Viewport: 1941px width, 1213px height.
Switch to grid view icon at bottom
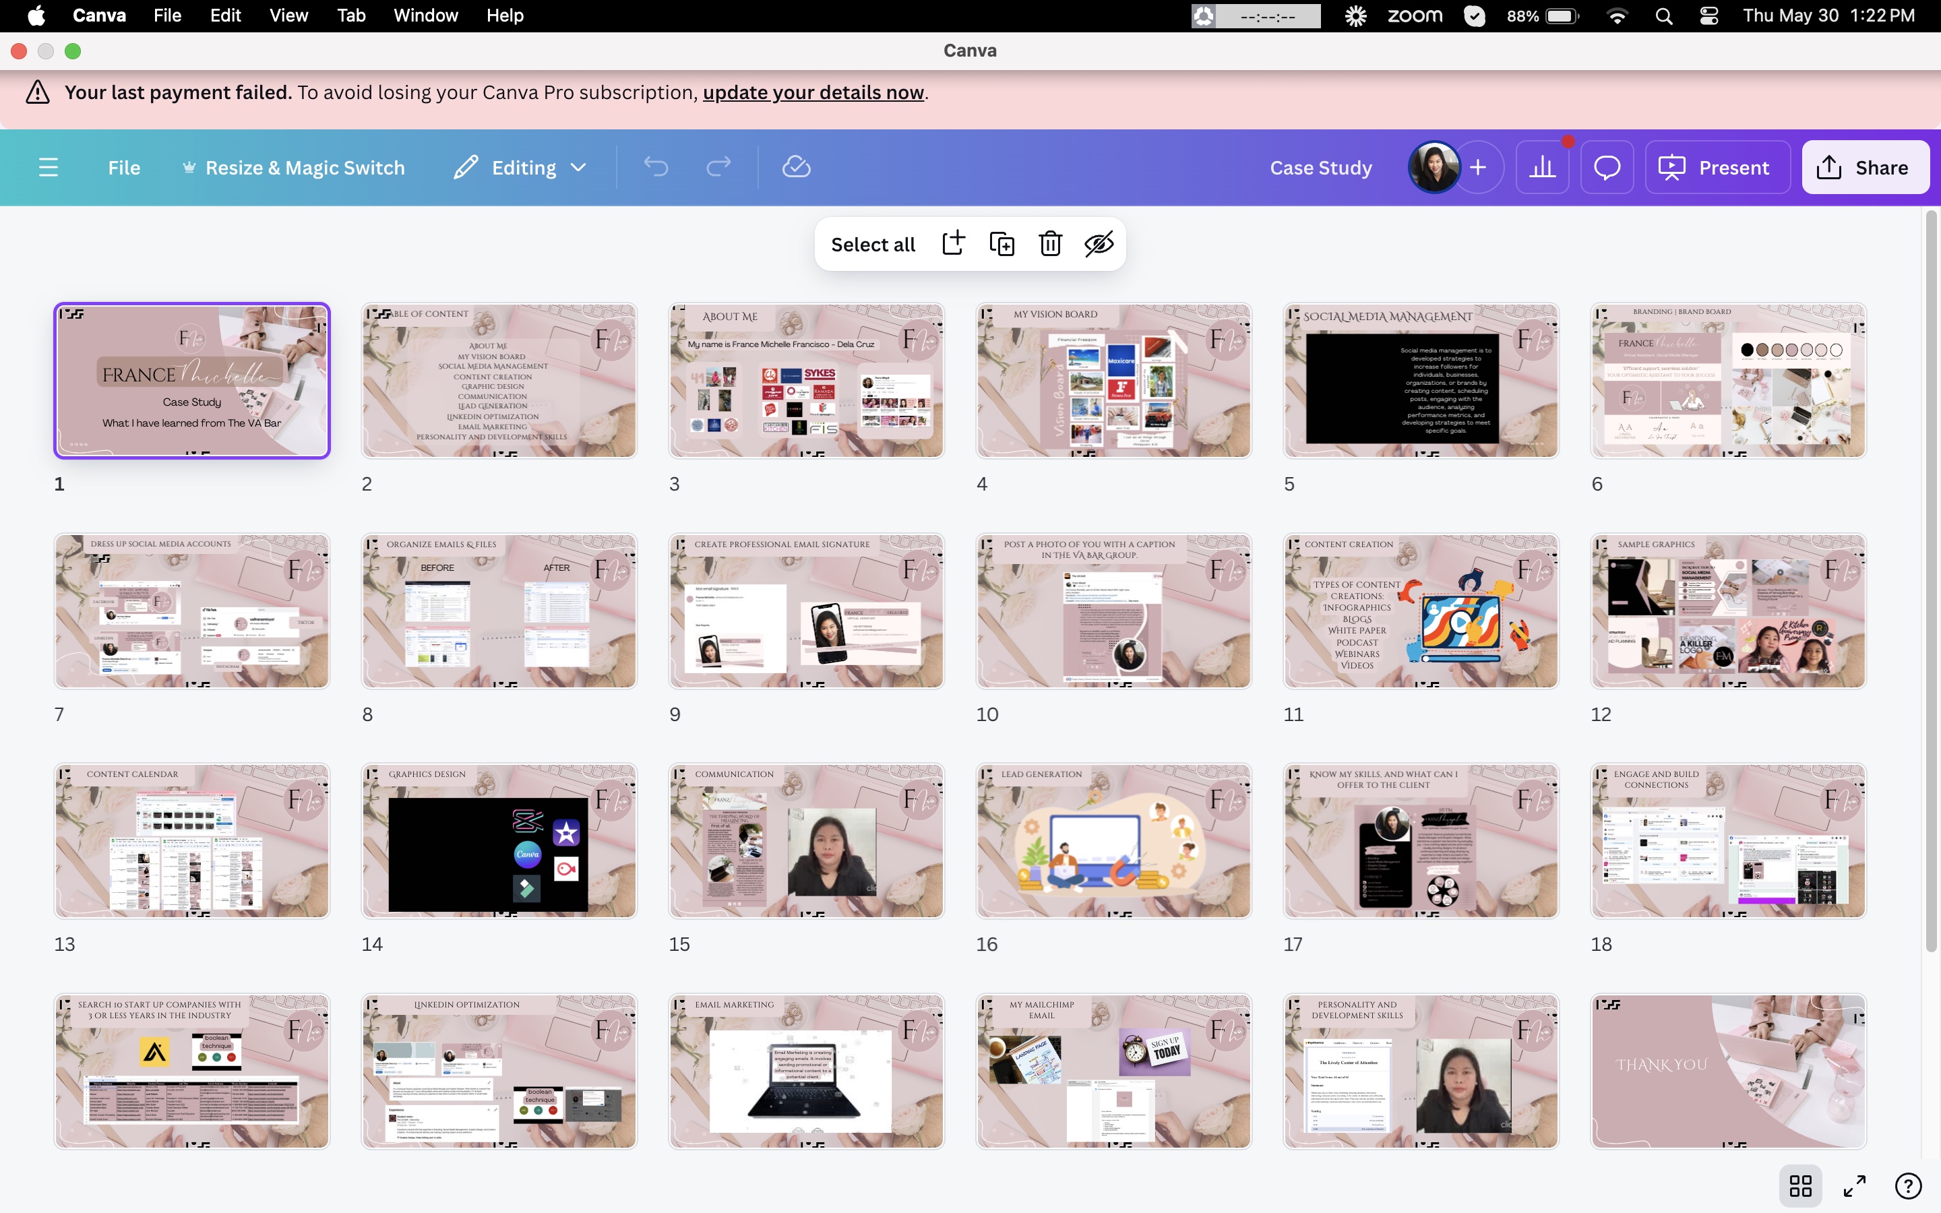(1801, 1185)
